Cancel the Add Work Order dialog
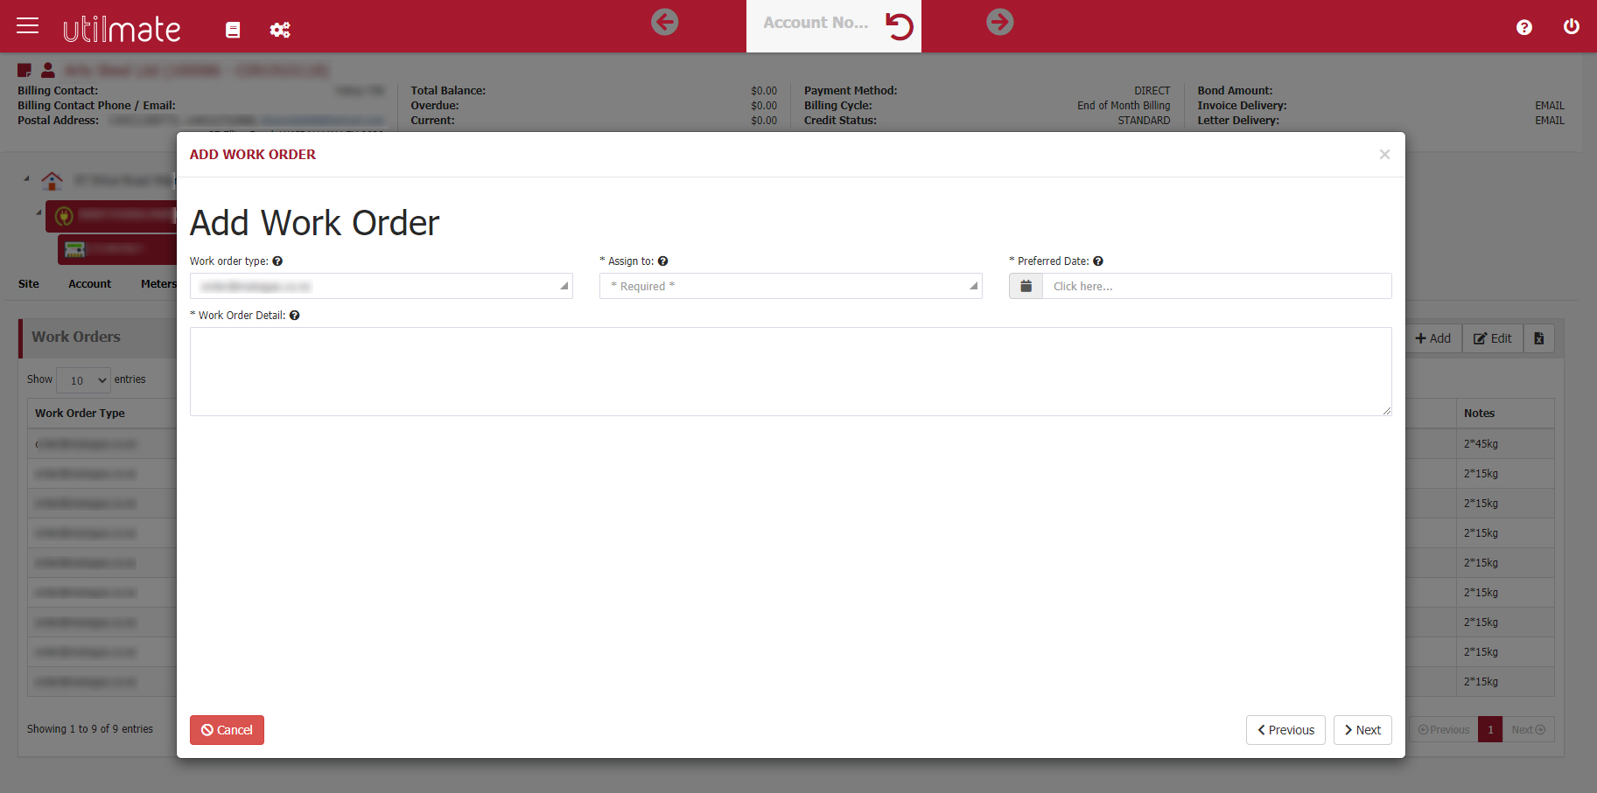 click(x=227, y=729)
